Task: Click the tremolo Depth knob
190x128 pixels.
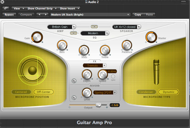Action: tap(87, 74)
